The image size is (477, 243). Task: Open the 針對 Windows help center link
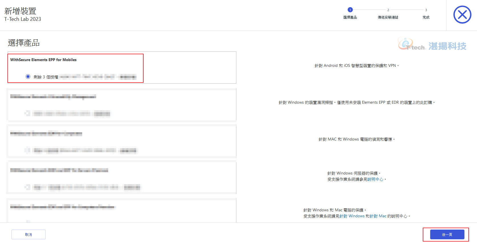352,216
